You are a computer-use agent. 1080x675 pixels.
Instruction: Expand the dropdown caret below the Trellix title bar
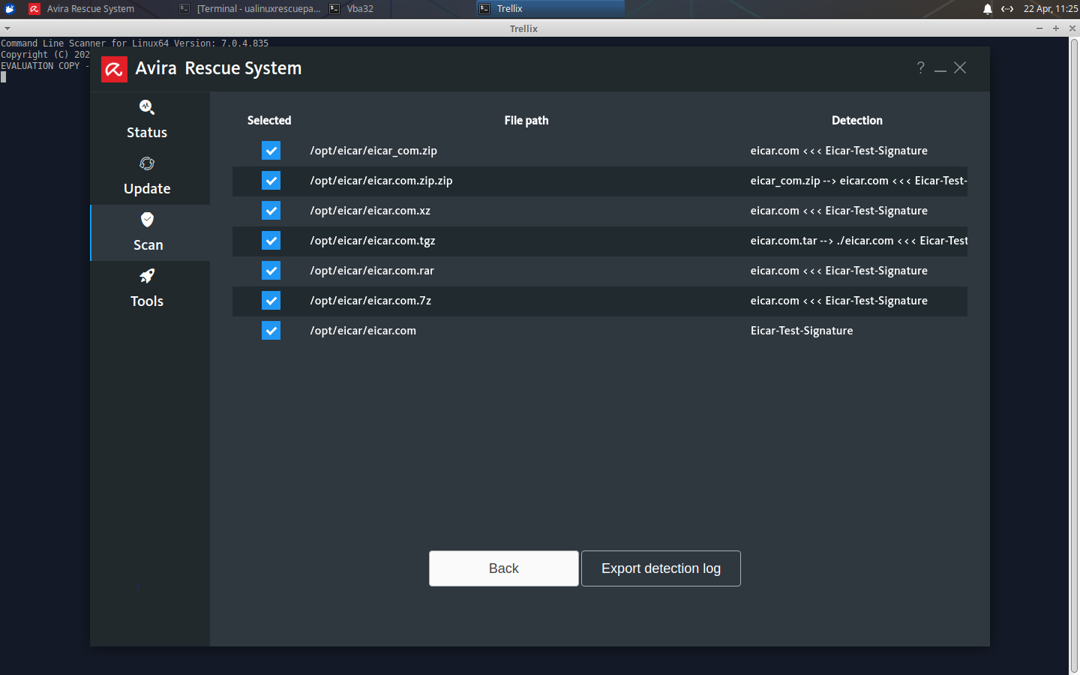point(7,28)
